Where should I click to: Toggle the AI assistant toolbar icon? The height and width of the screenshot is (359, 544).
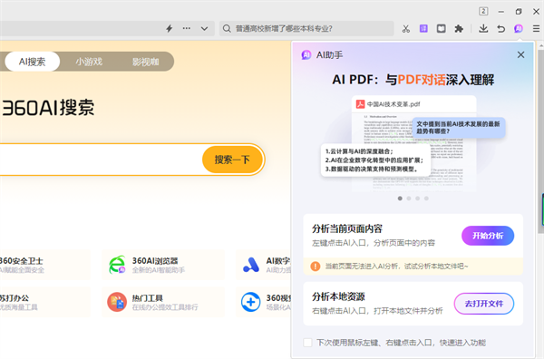coord(519,28)
